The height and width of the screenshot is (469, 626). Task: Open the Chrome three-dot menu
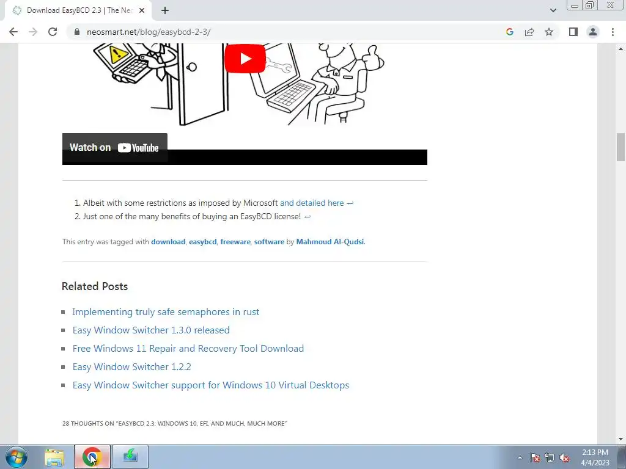(613, 32)
